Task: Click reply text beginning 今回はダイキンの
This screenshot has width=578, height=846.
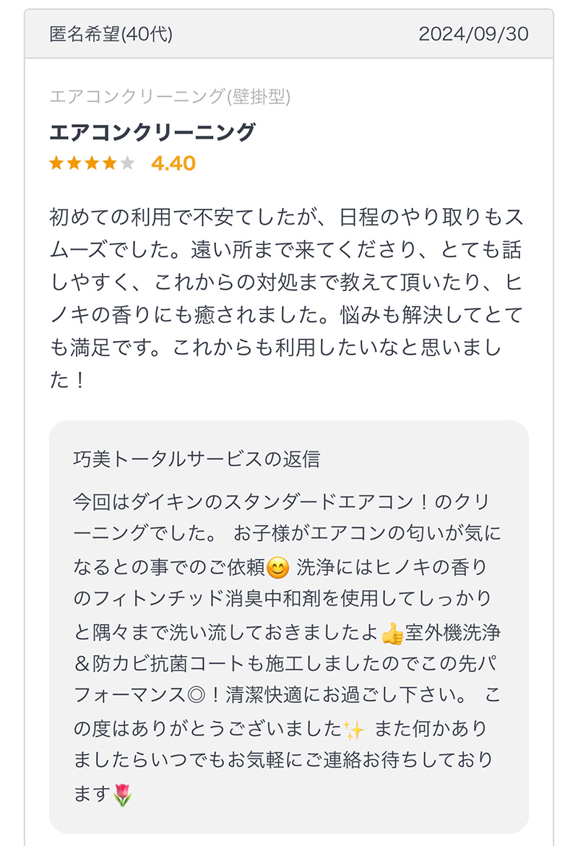Action: point(288,648)
